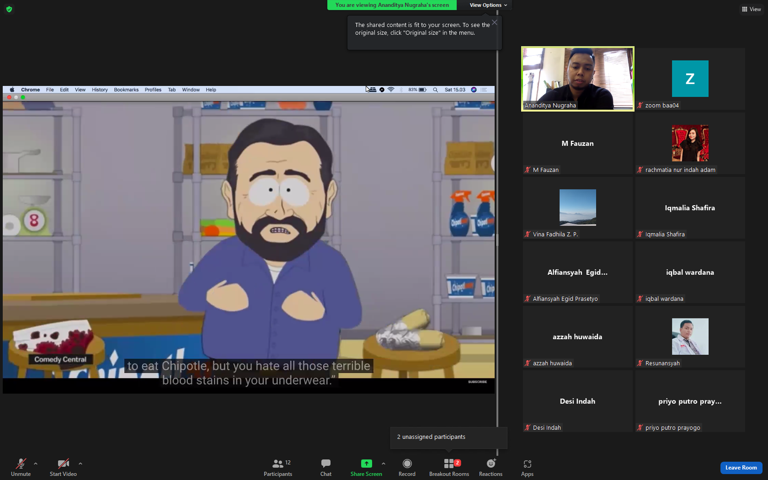Expand audio options arrow next to Unmute
The image size is (768, 480).
tap(36, 464)
